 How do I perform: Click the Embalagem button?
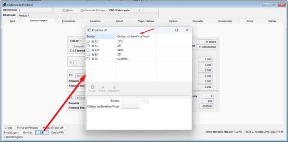[x=12, y=133]
